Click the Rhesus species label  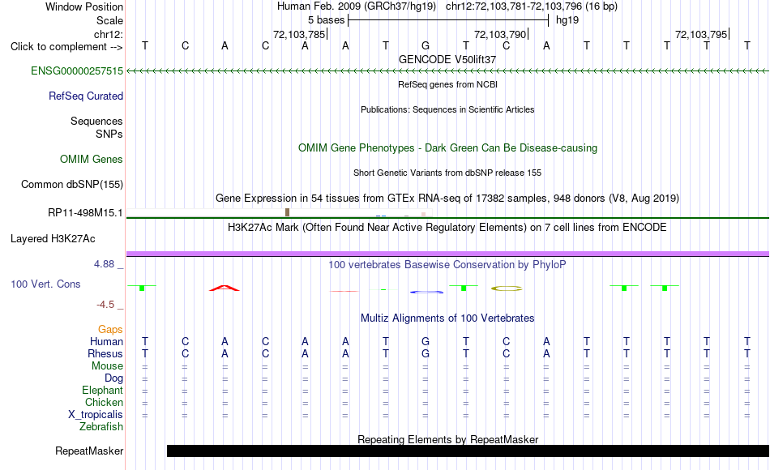tap(105, 354)
